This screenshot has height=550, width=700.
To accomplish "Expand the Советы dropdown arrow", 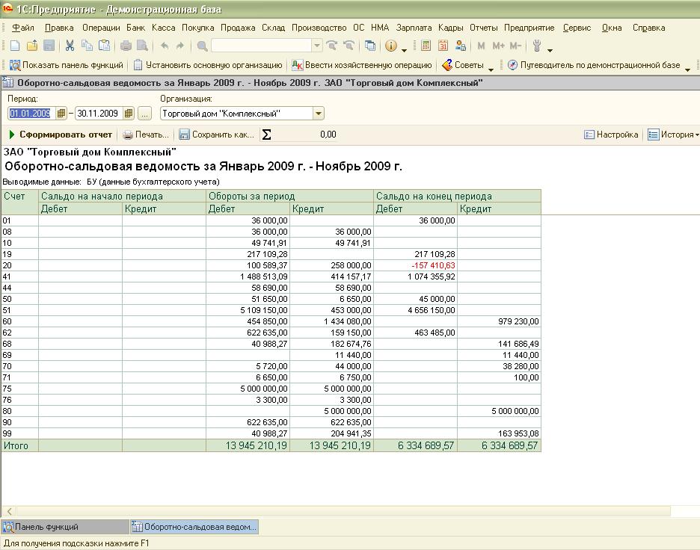I will (491, 69).
